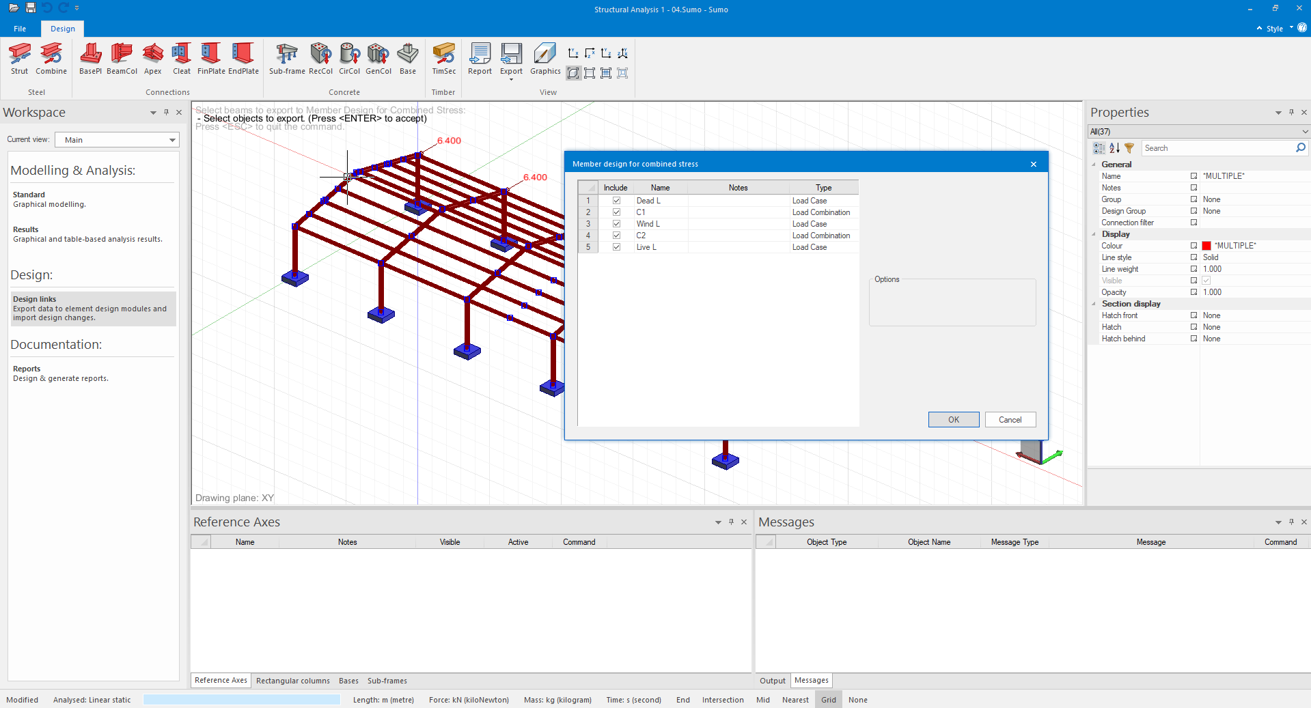Disable Include for C2 load combination
Screen dimensions: 1311x708
[x=616, y=236]
